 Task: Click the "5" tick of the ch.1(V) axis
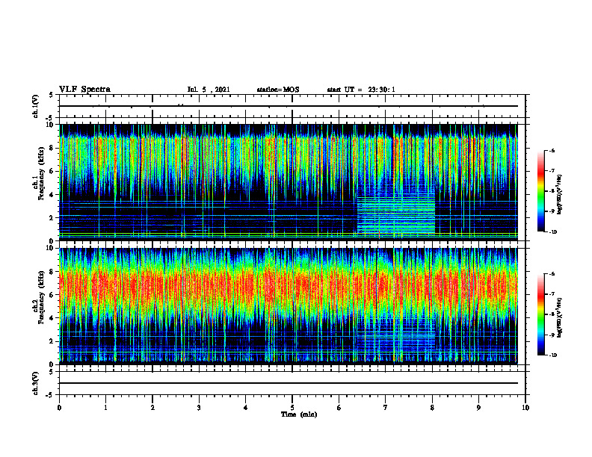[x=52, y=95]
